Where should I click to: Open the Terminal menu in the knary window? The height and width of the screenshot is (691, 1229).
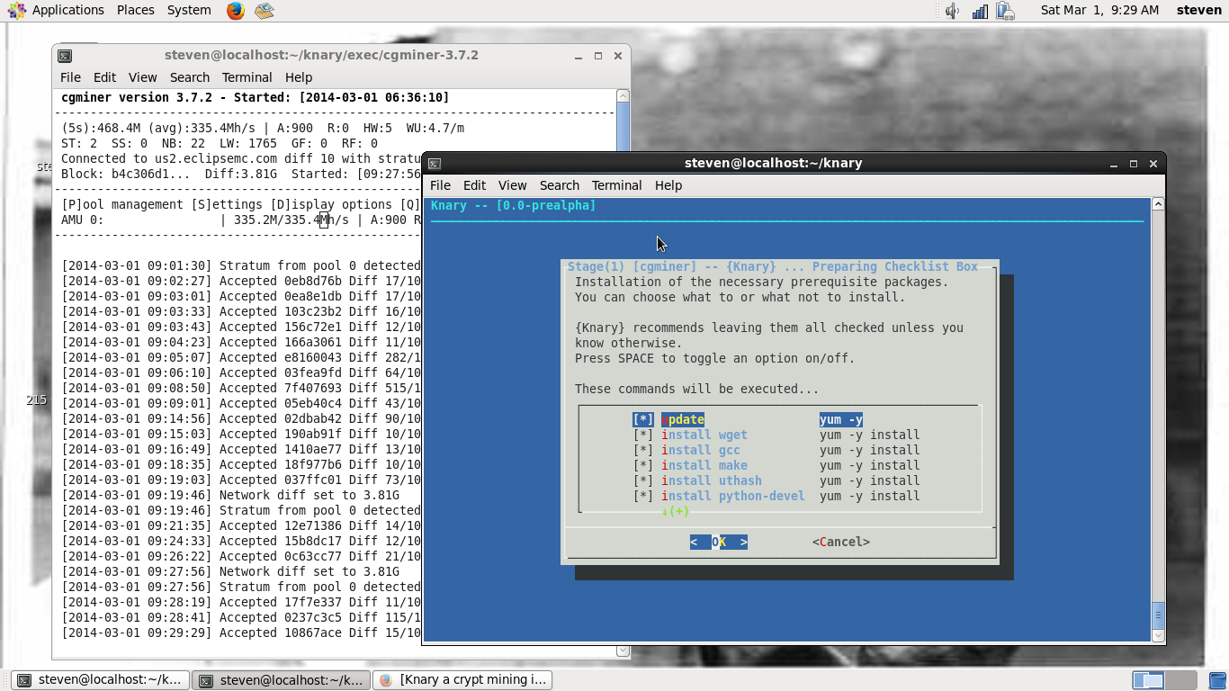(x=616, y=185)
